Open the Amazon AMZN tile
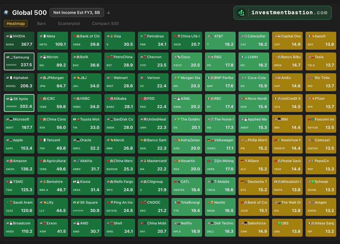Image resolution: width=340 pixels, height=244 pixels. (x=19, y=165)
